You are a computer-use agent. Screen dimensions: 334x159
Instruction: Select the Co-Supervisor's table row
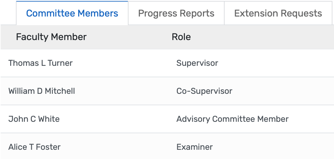127,91
